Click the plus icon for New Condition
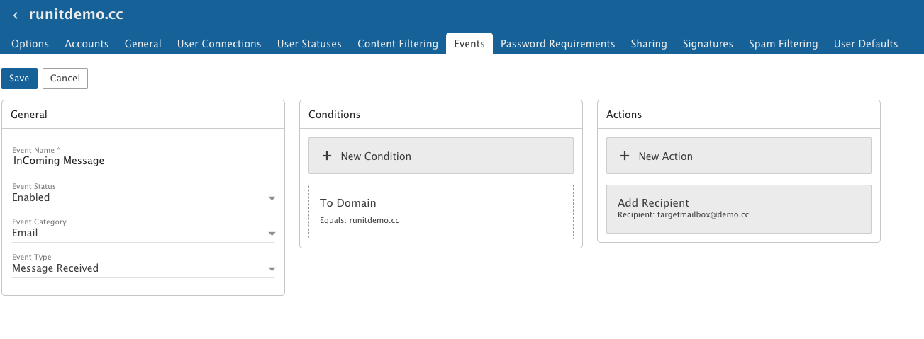Viewport: 924px width, 339px height. (327, 156)
